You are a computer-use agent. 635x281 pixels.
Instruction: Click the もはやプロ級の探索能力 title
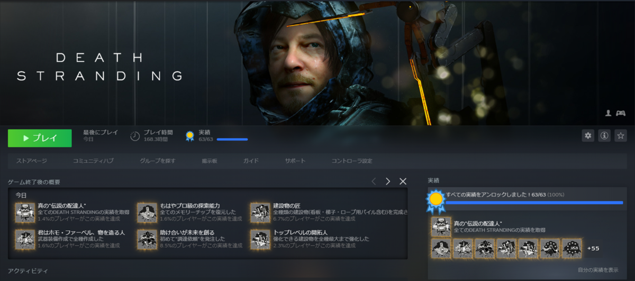[189, 205]
